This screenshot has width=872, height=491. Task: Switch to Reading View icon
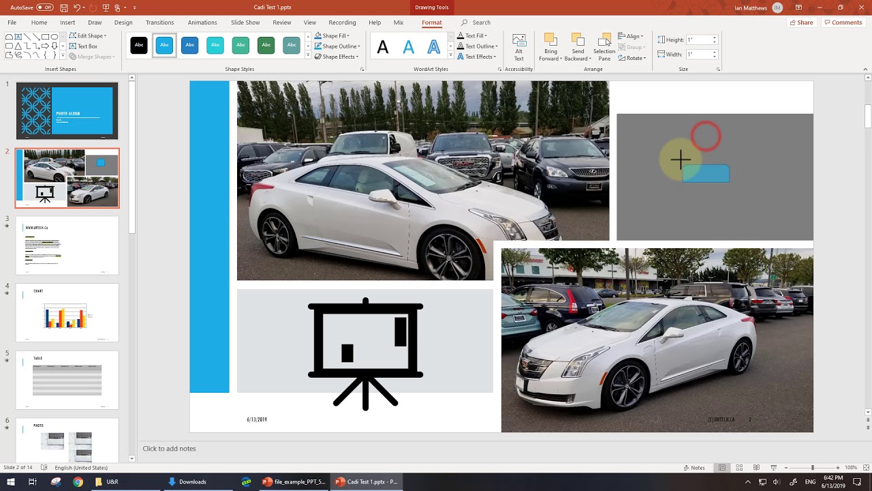pyautogui.click(x=756, y=468)
